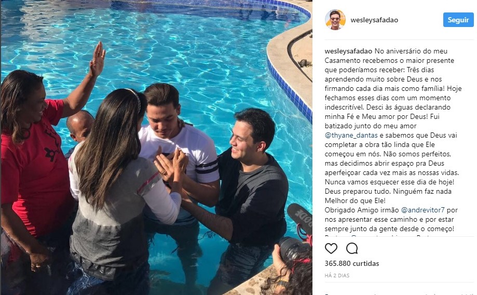Image resolution: width=477 pixels, height=295 pixels.
Task: Open wesleysafadao's round profile picture
Action: click(335, 20)
